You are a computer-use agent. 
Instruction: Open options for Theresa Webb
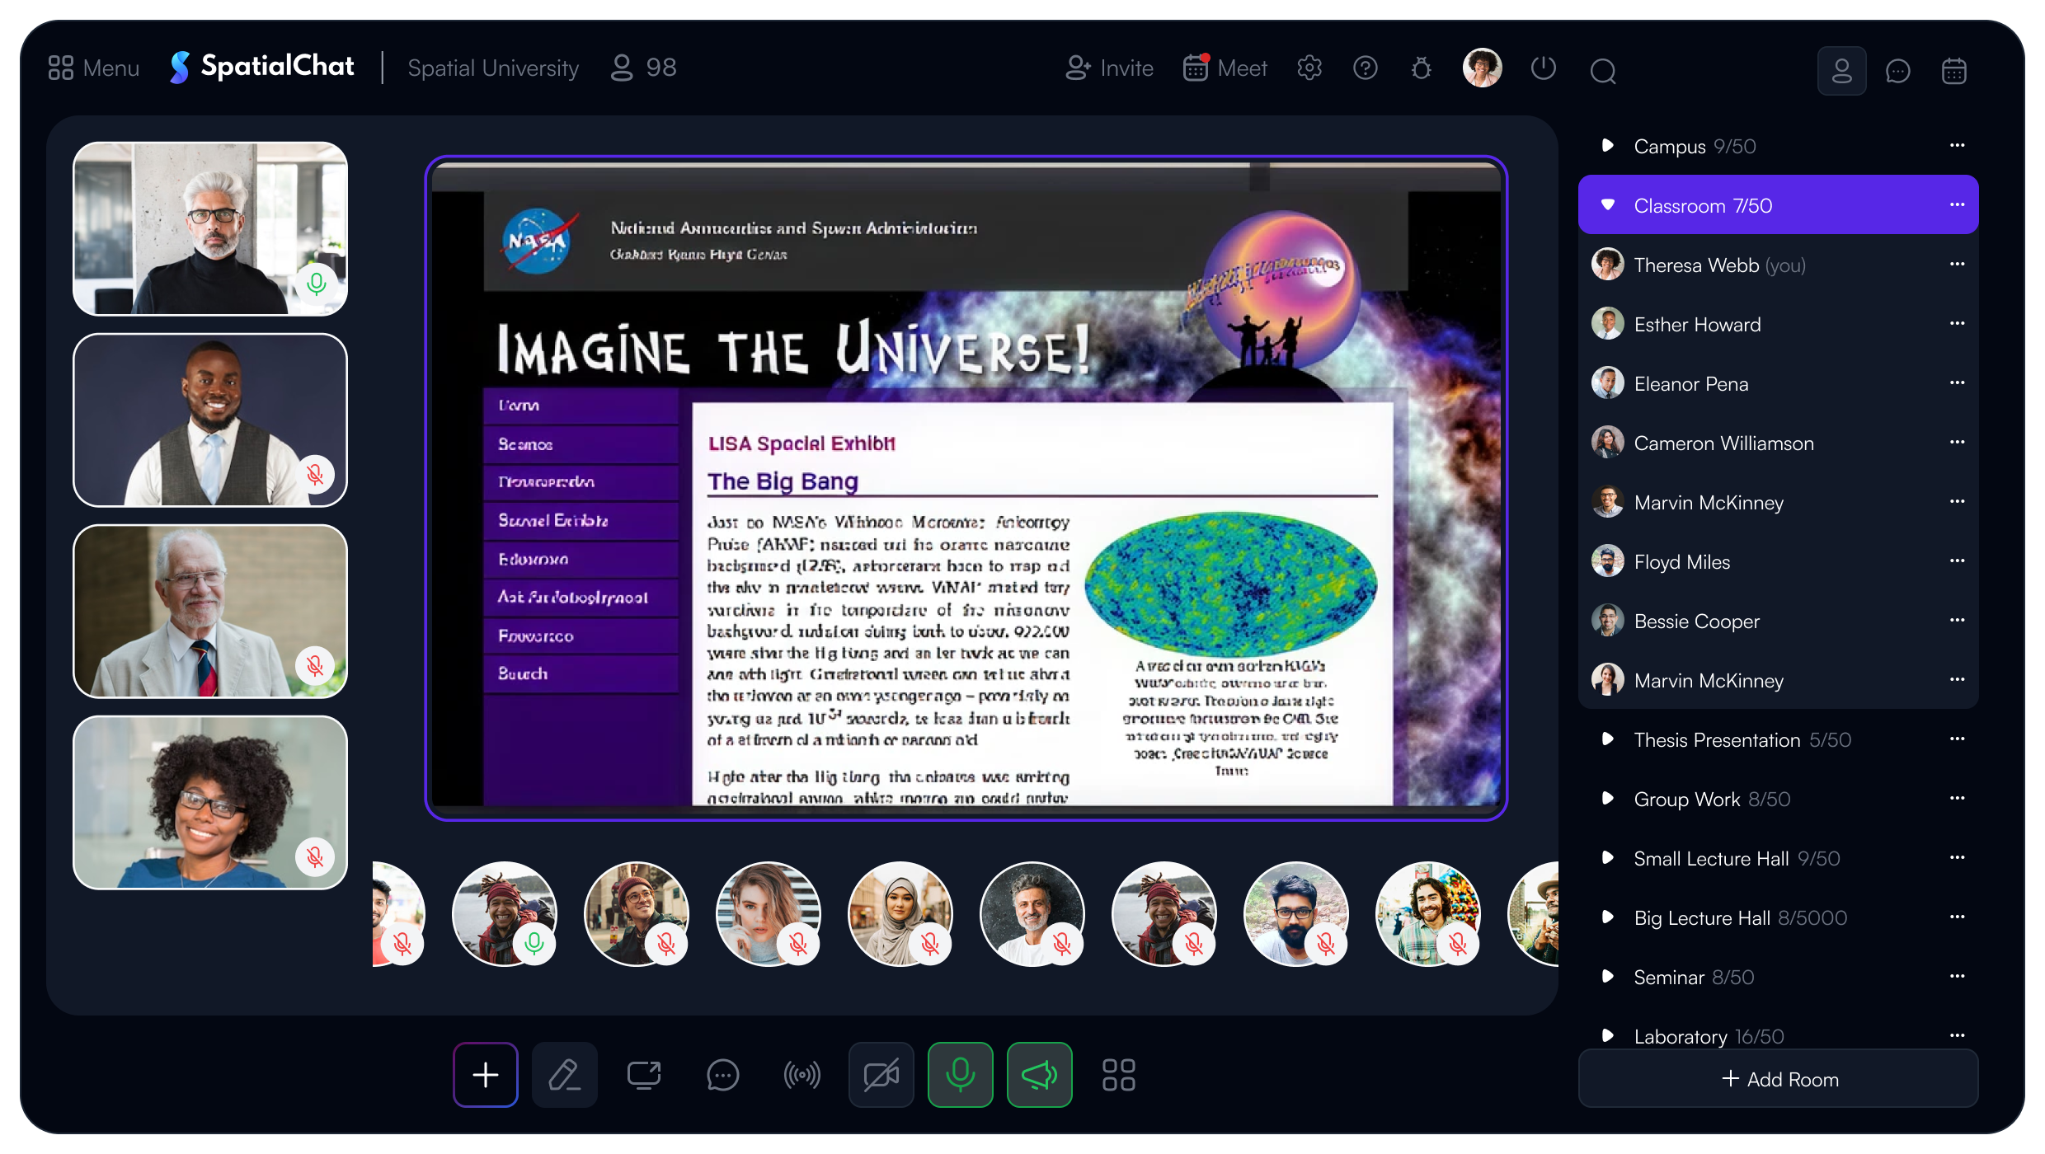click(1958, 265)
